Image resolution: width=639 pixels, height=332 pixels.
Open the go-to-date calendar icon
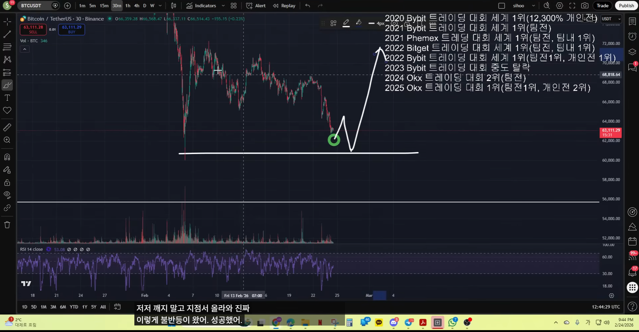117,307
